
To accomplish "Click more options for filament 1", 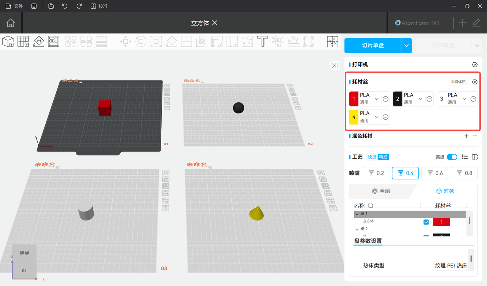I will click(385, 99).
